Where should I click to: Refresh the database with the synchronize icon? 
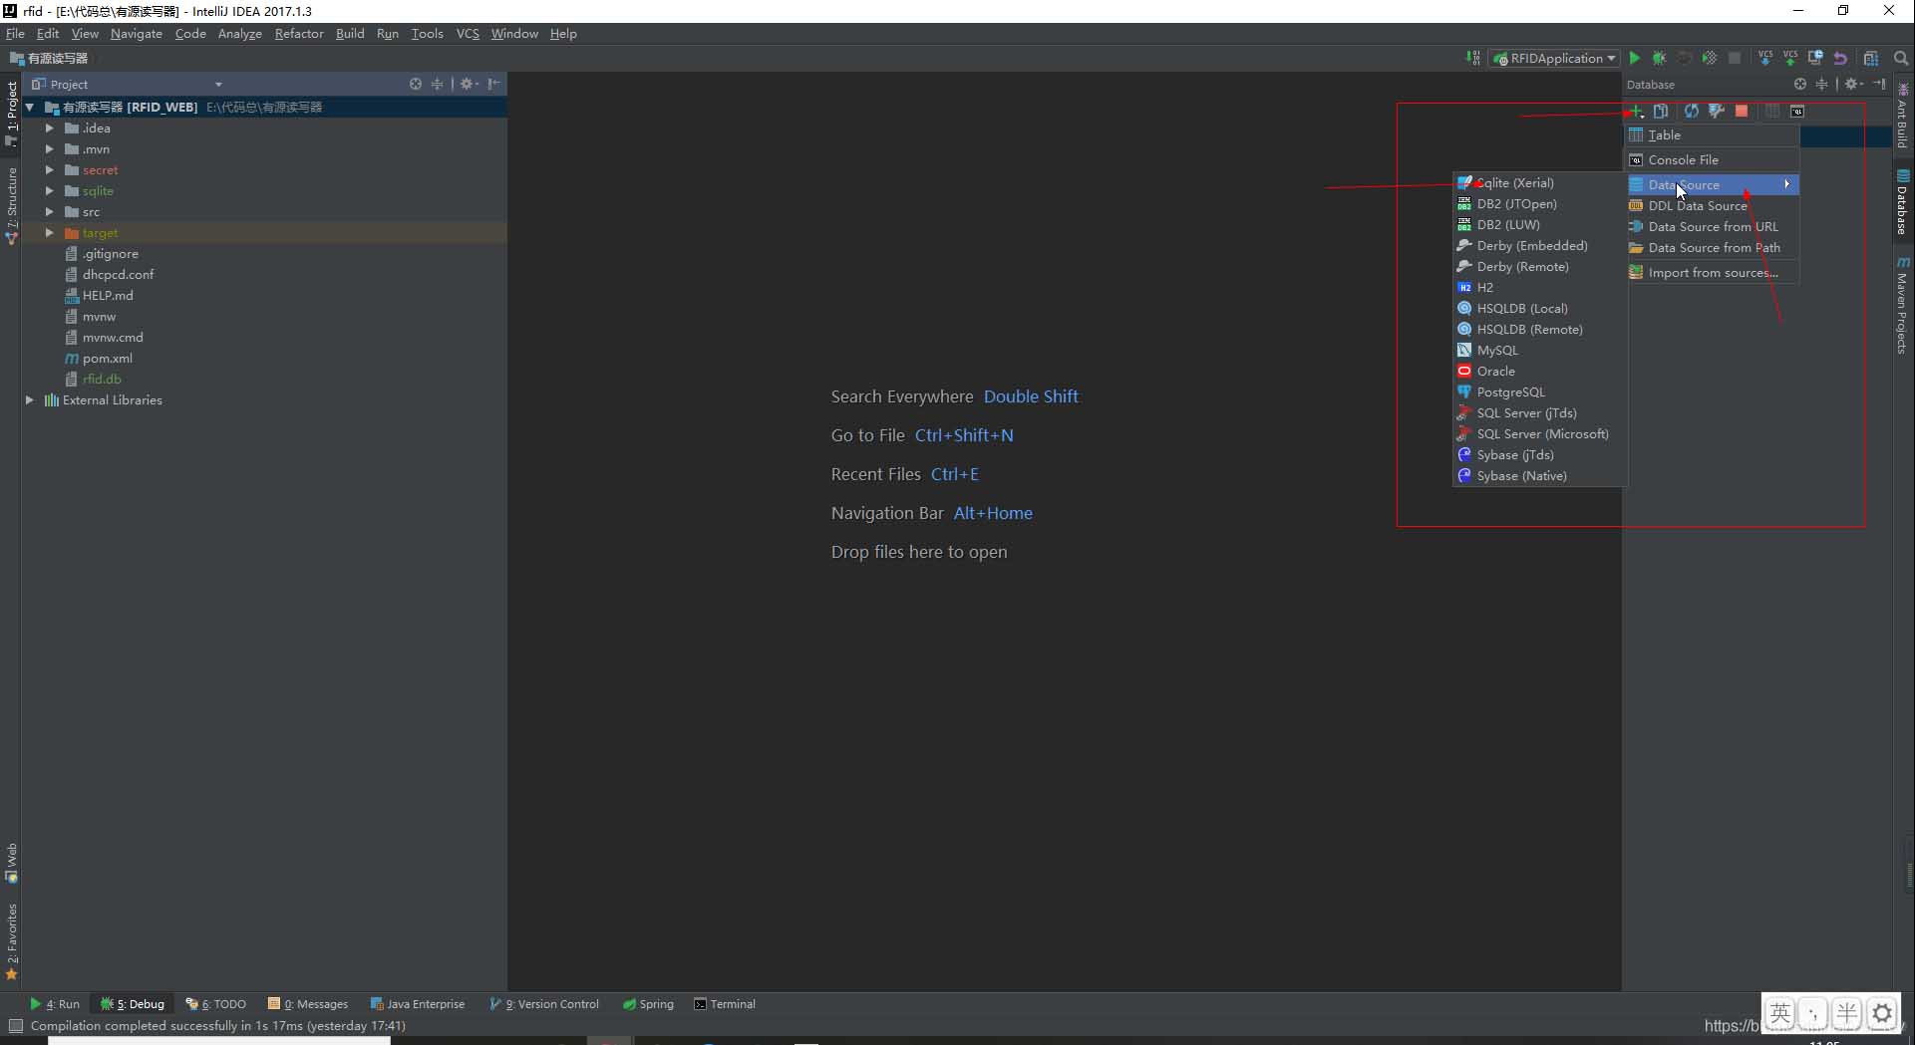point(1691,112)
